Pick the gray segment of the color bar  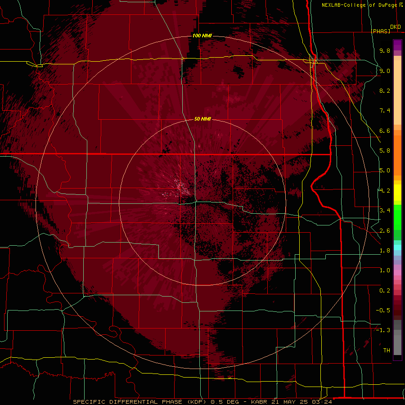tap(397, 337)
